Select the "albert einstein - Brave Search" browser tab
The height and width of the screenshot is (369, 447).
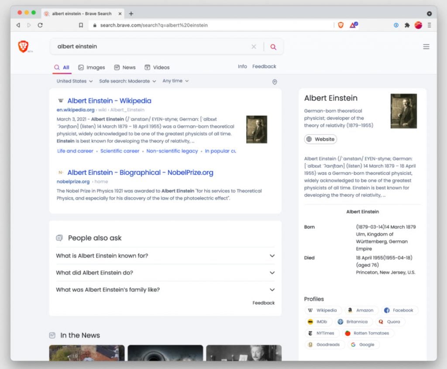(83, 14)
